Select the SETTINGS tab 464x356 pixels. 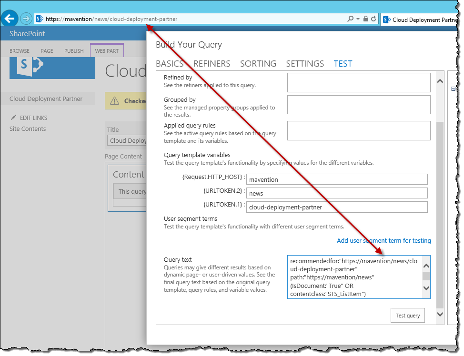tap(305, 64)
